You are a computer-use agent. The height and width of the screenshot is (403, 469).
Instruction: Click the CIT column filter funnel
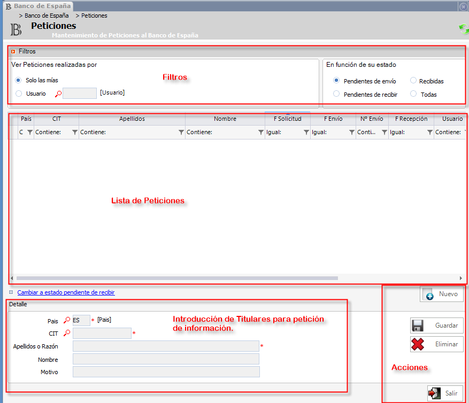(x=75, y=132)
